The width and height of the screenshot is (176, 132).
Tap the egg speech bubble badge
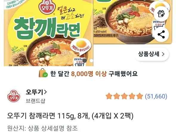pos(81,47)
